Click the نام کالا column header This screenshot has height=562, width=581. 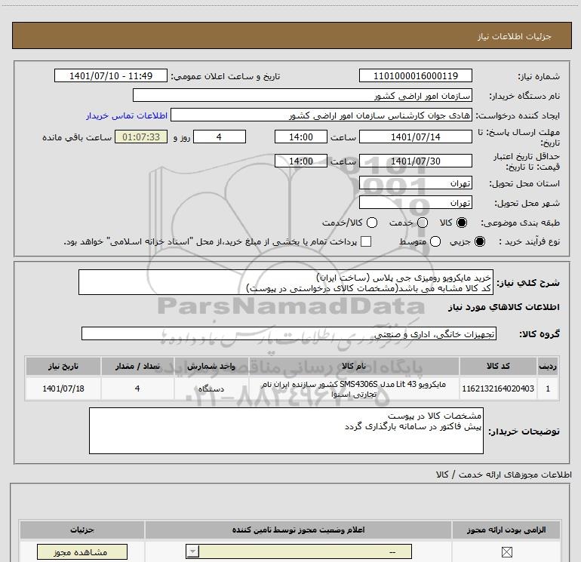354,366
